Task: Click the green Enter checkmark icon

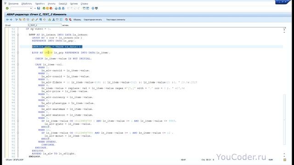Action: coord(7,8)
